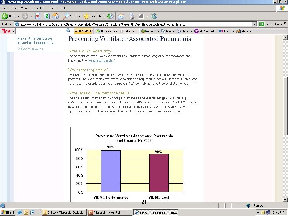Open Yahoo toolbar Settings
Screen dimensions: 288x216
128,31
